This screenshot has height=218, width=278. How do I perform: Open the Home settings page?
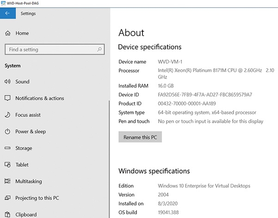click(x=22, y=33)
